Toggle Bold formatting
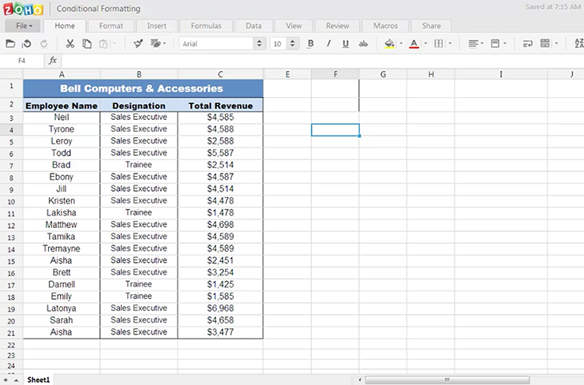 pyautogui.click(x=310, y=43)
